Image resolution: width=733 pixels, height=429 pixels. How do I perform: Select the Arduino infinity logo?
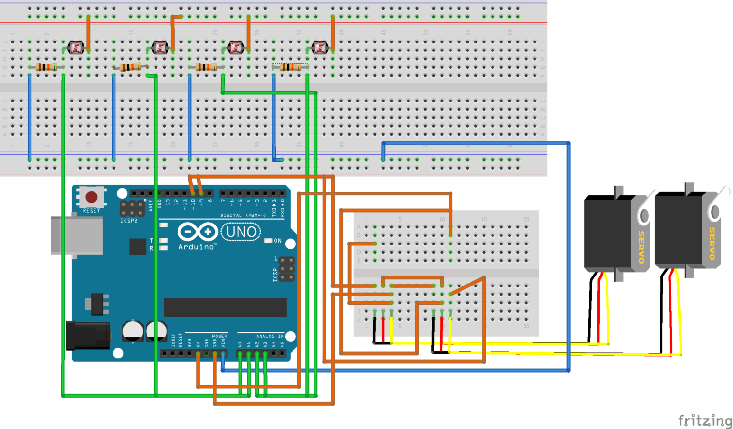click(x=198, y=232)
